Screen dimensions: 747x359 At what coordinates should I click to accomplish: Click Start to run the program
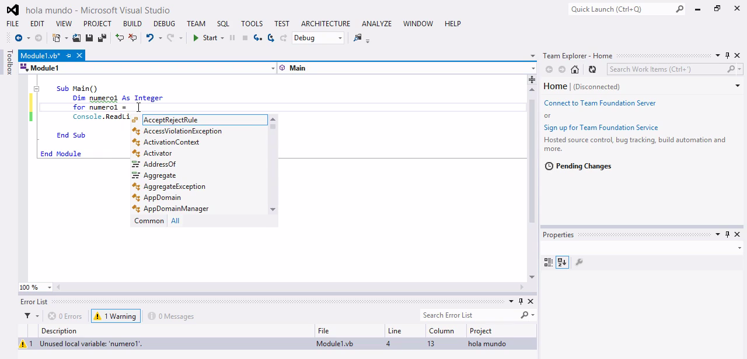[x=204, y=38]
